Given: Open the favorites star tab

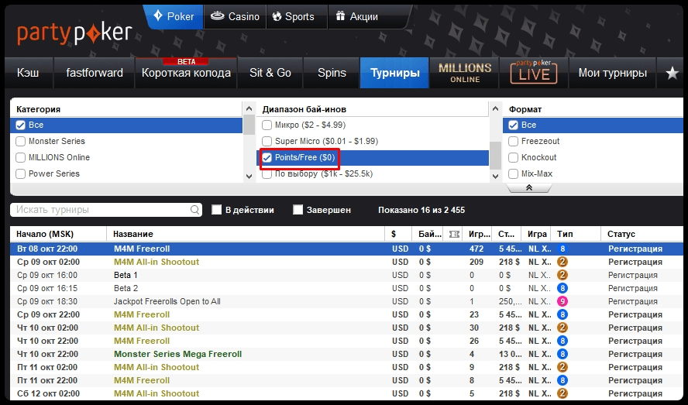Looking at the screenshot, I should [673, 73].
